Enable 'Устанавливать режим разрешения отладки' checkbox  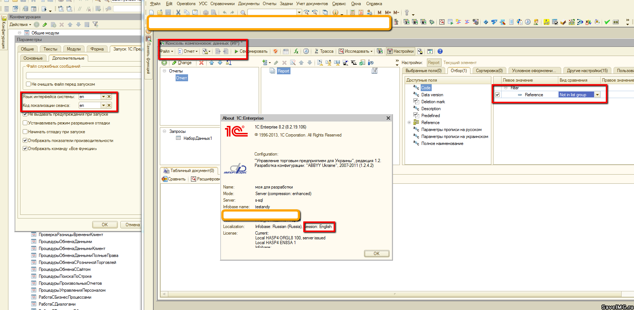[25, 123]
